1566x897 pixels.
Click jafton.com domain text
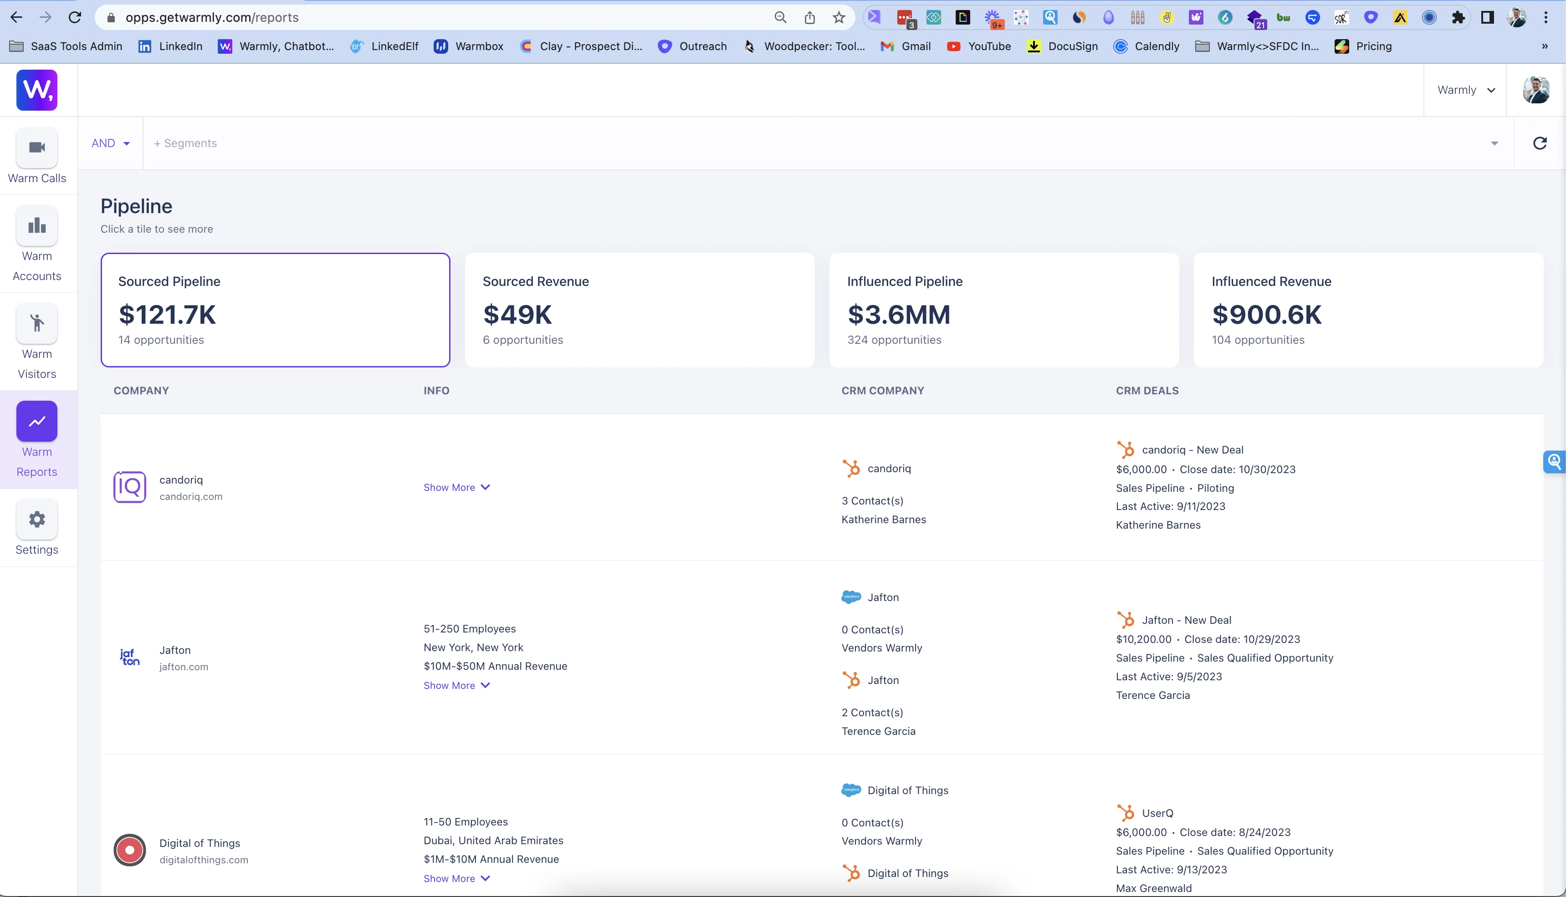[184, 667]
